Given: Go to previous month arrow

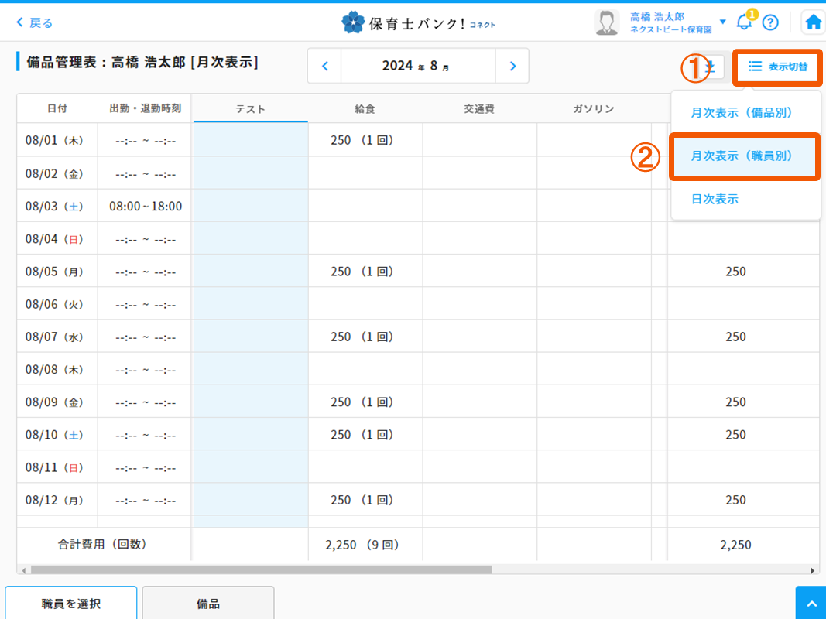Looking at the screenshot, I should 325,67.
